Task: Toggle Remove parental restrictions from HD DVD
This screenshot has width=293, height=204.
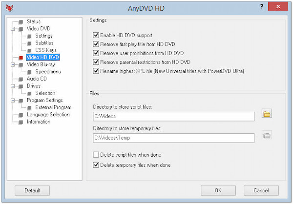Action: 96,62
